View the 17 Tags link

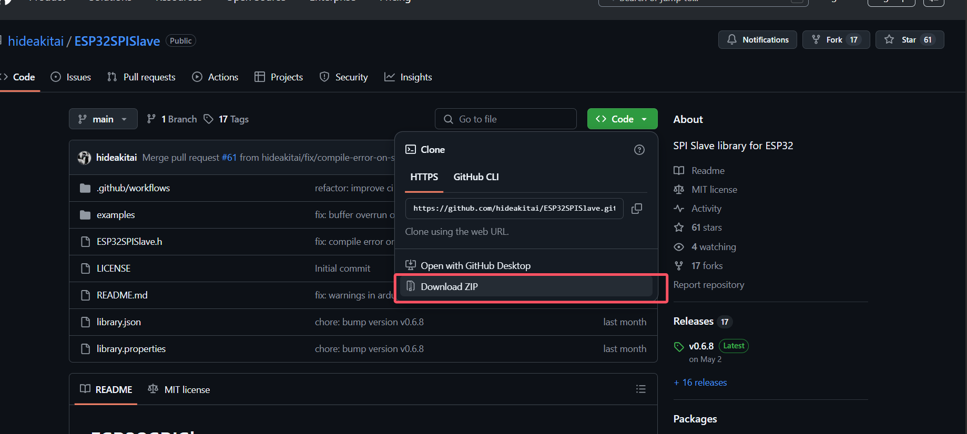(227, 119)
